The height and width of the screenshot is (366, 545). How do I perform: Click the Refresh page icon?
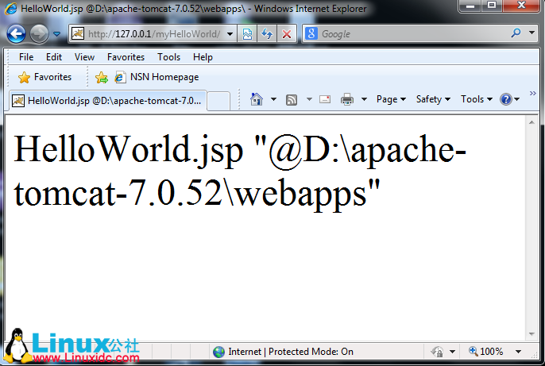(x=267, y=34)
